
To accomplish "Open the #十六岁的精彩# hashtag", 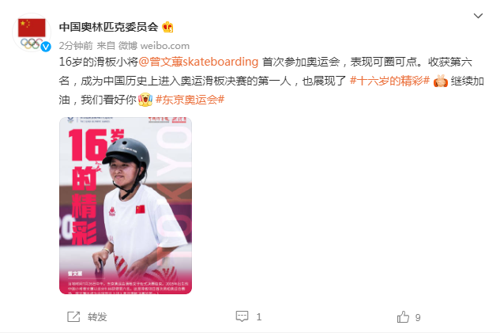I will point(389,81).
